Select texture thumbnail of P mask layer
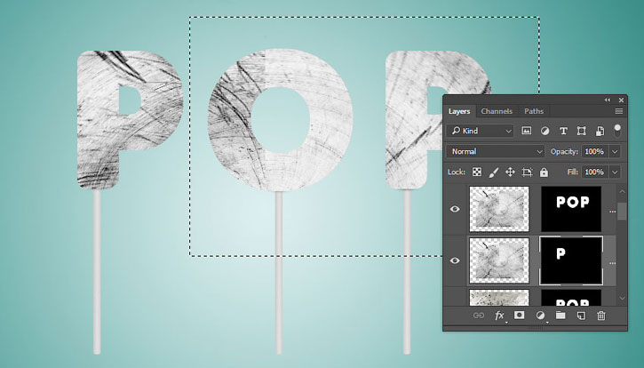This screenshot has height=368, width=644. (499, 260)
